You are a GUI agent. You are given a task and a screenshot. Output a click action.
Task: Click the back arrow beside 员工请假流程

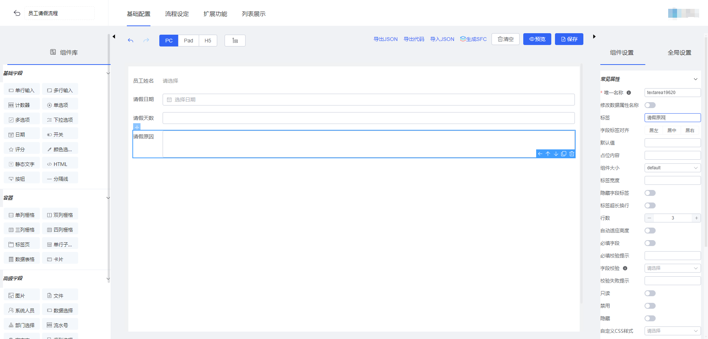(x=17, y=13)
